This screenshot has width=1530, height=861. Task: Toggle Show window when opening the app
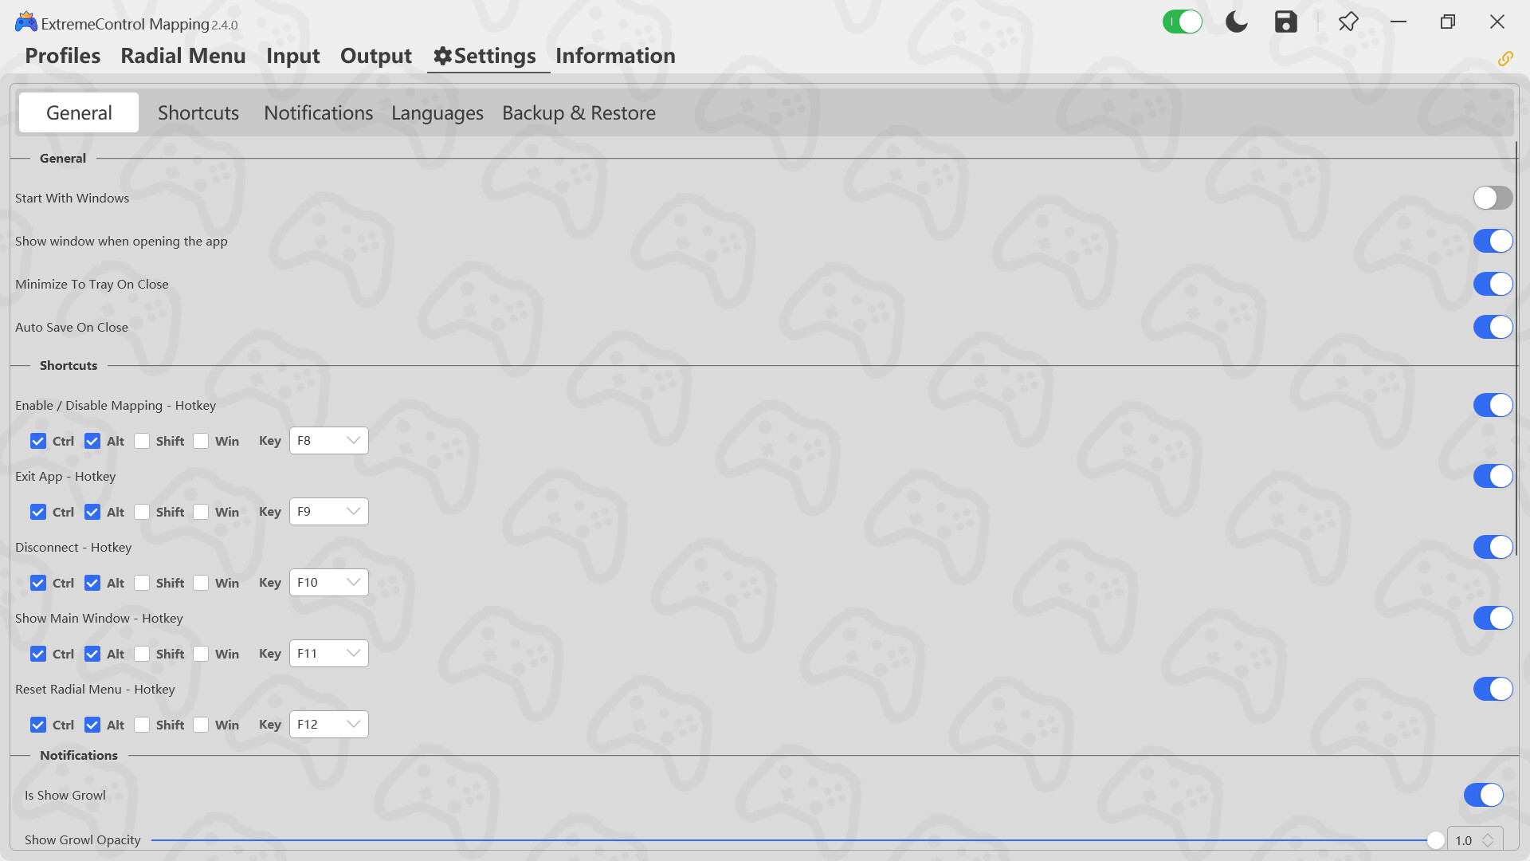pos(1493,241)
